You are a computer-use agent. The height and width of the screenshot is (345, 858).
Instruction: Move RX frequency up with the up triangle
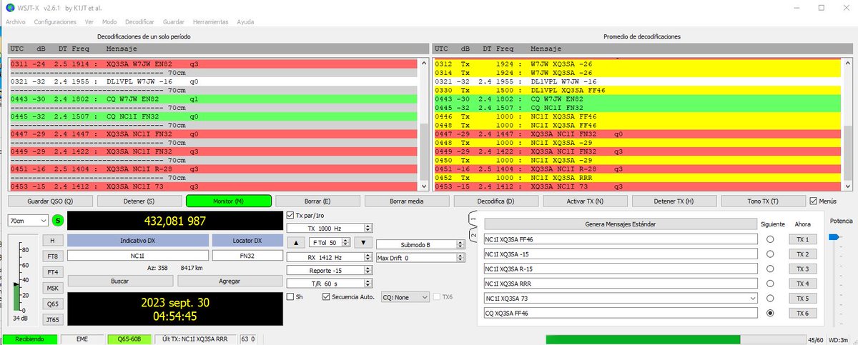point(295,243)
